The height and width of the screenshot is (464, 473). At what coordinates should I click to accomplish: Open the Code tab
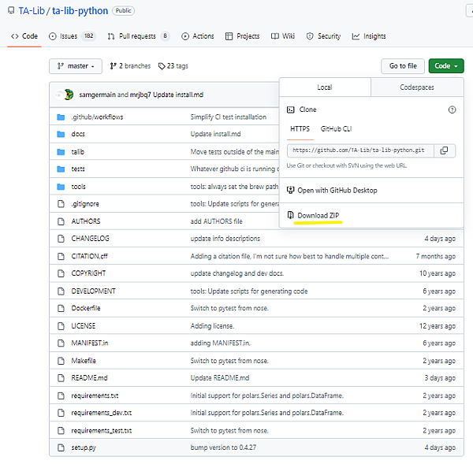(24, 36)
